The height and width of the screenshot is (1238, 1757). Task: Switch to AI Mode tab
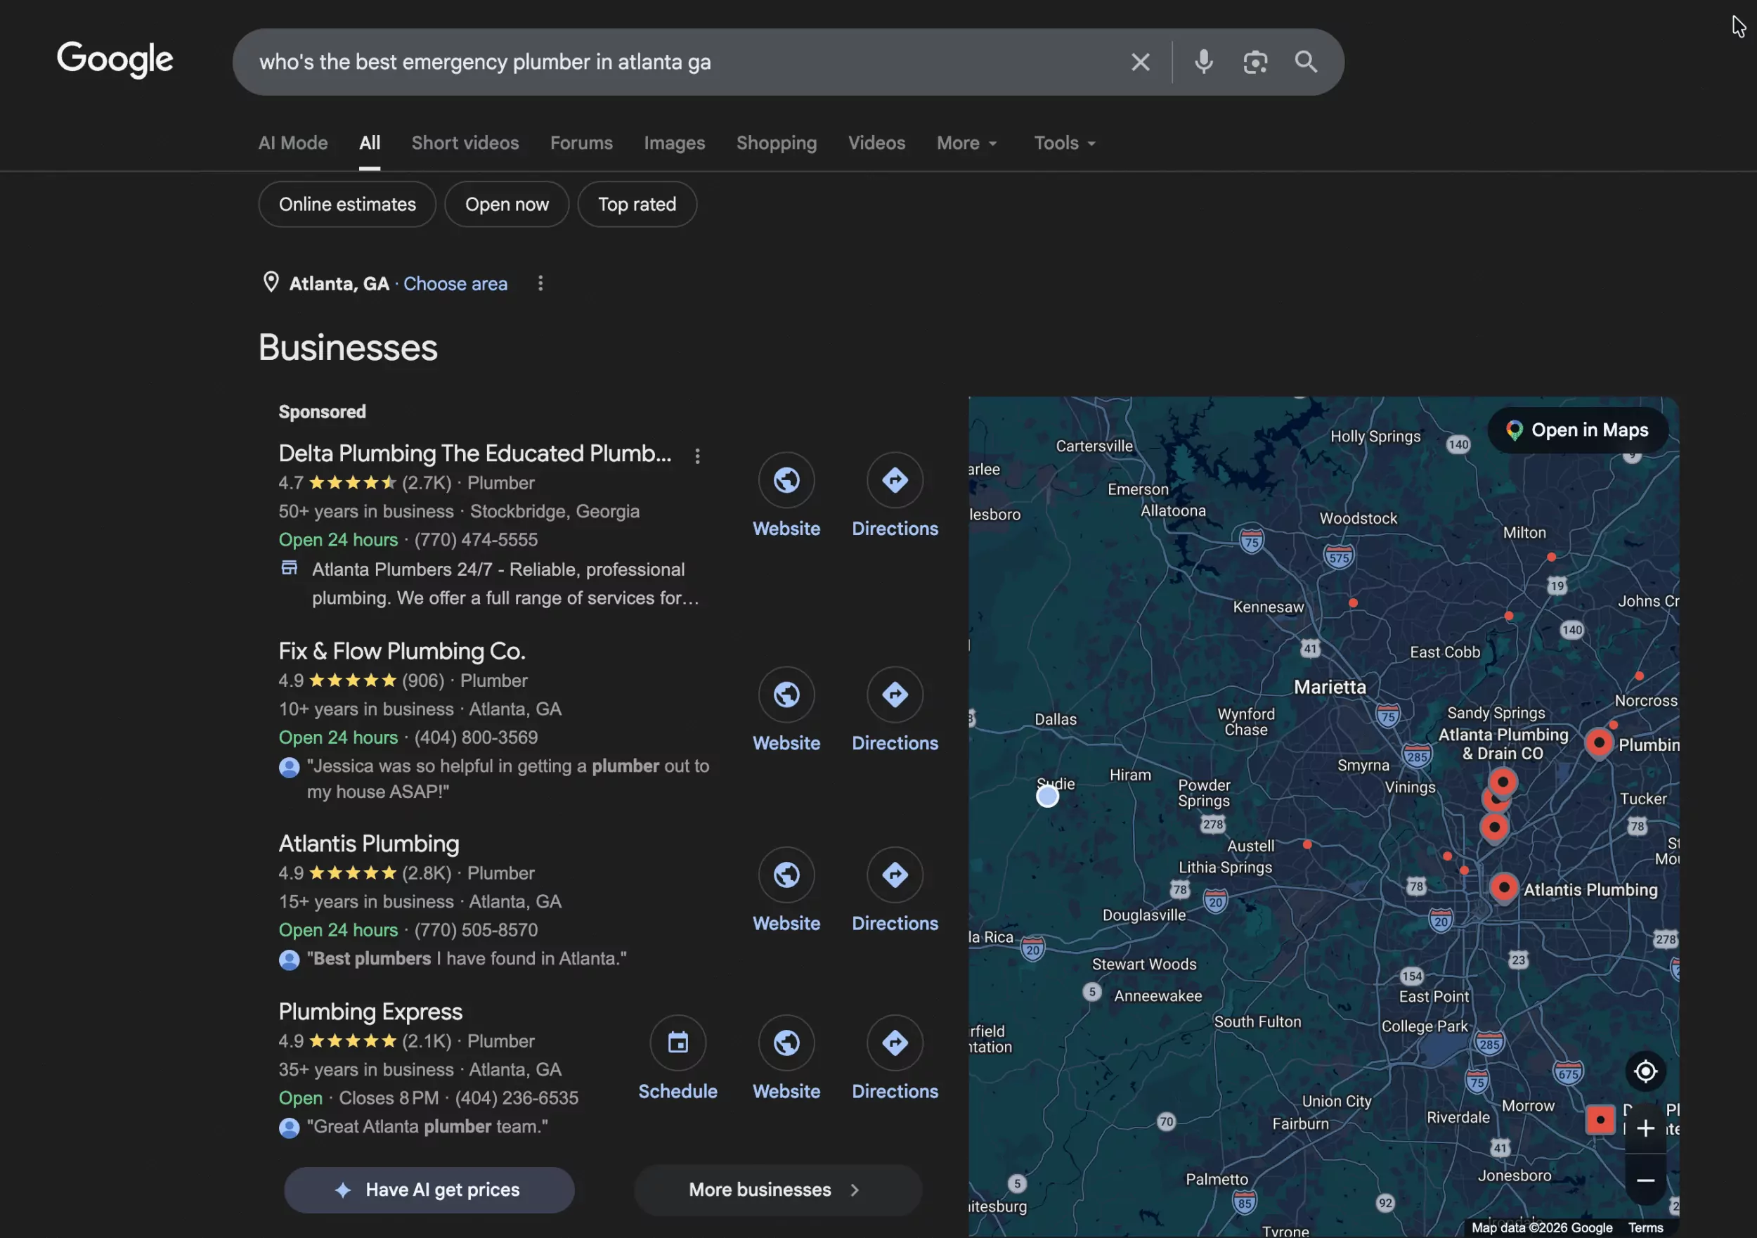[292, 143]
